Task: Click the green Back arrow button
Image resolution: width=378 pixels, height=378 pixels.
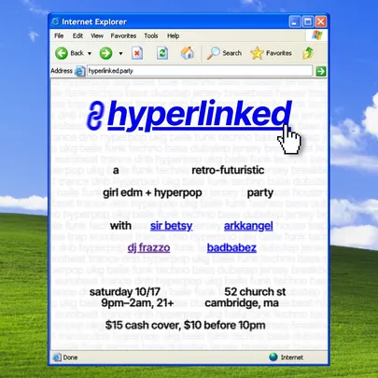Action: [62, 53]
